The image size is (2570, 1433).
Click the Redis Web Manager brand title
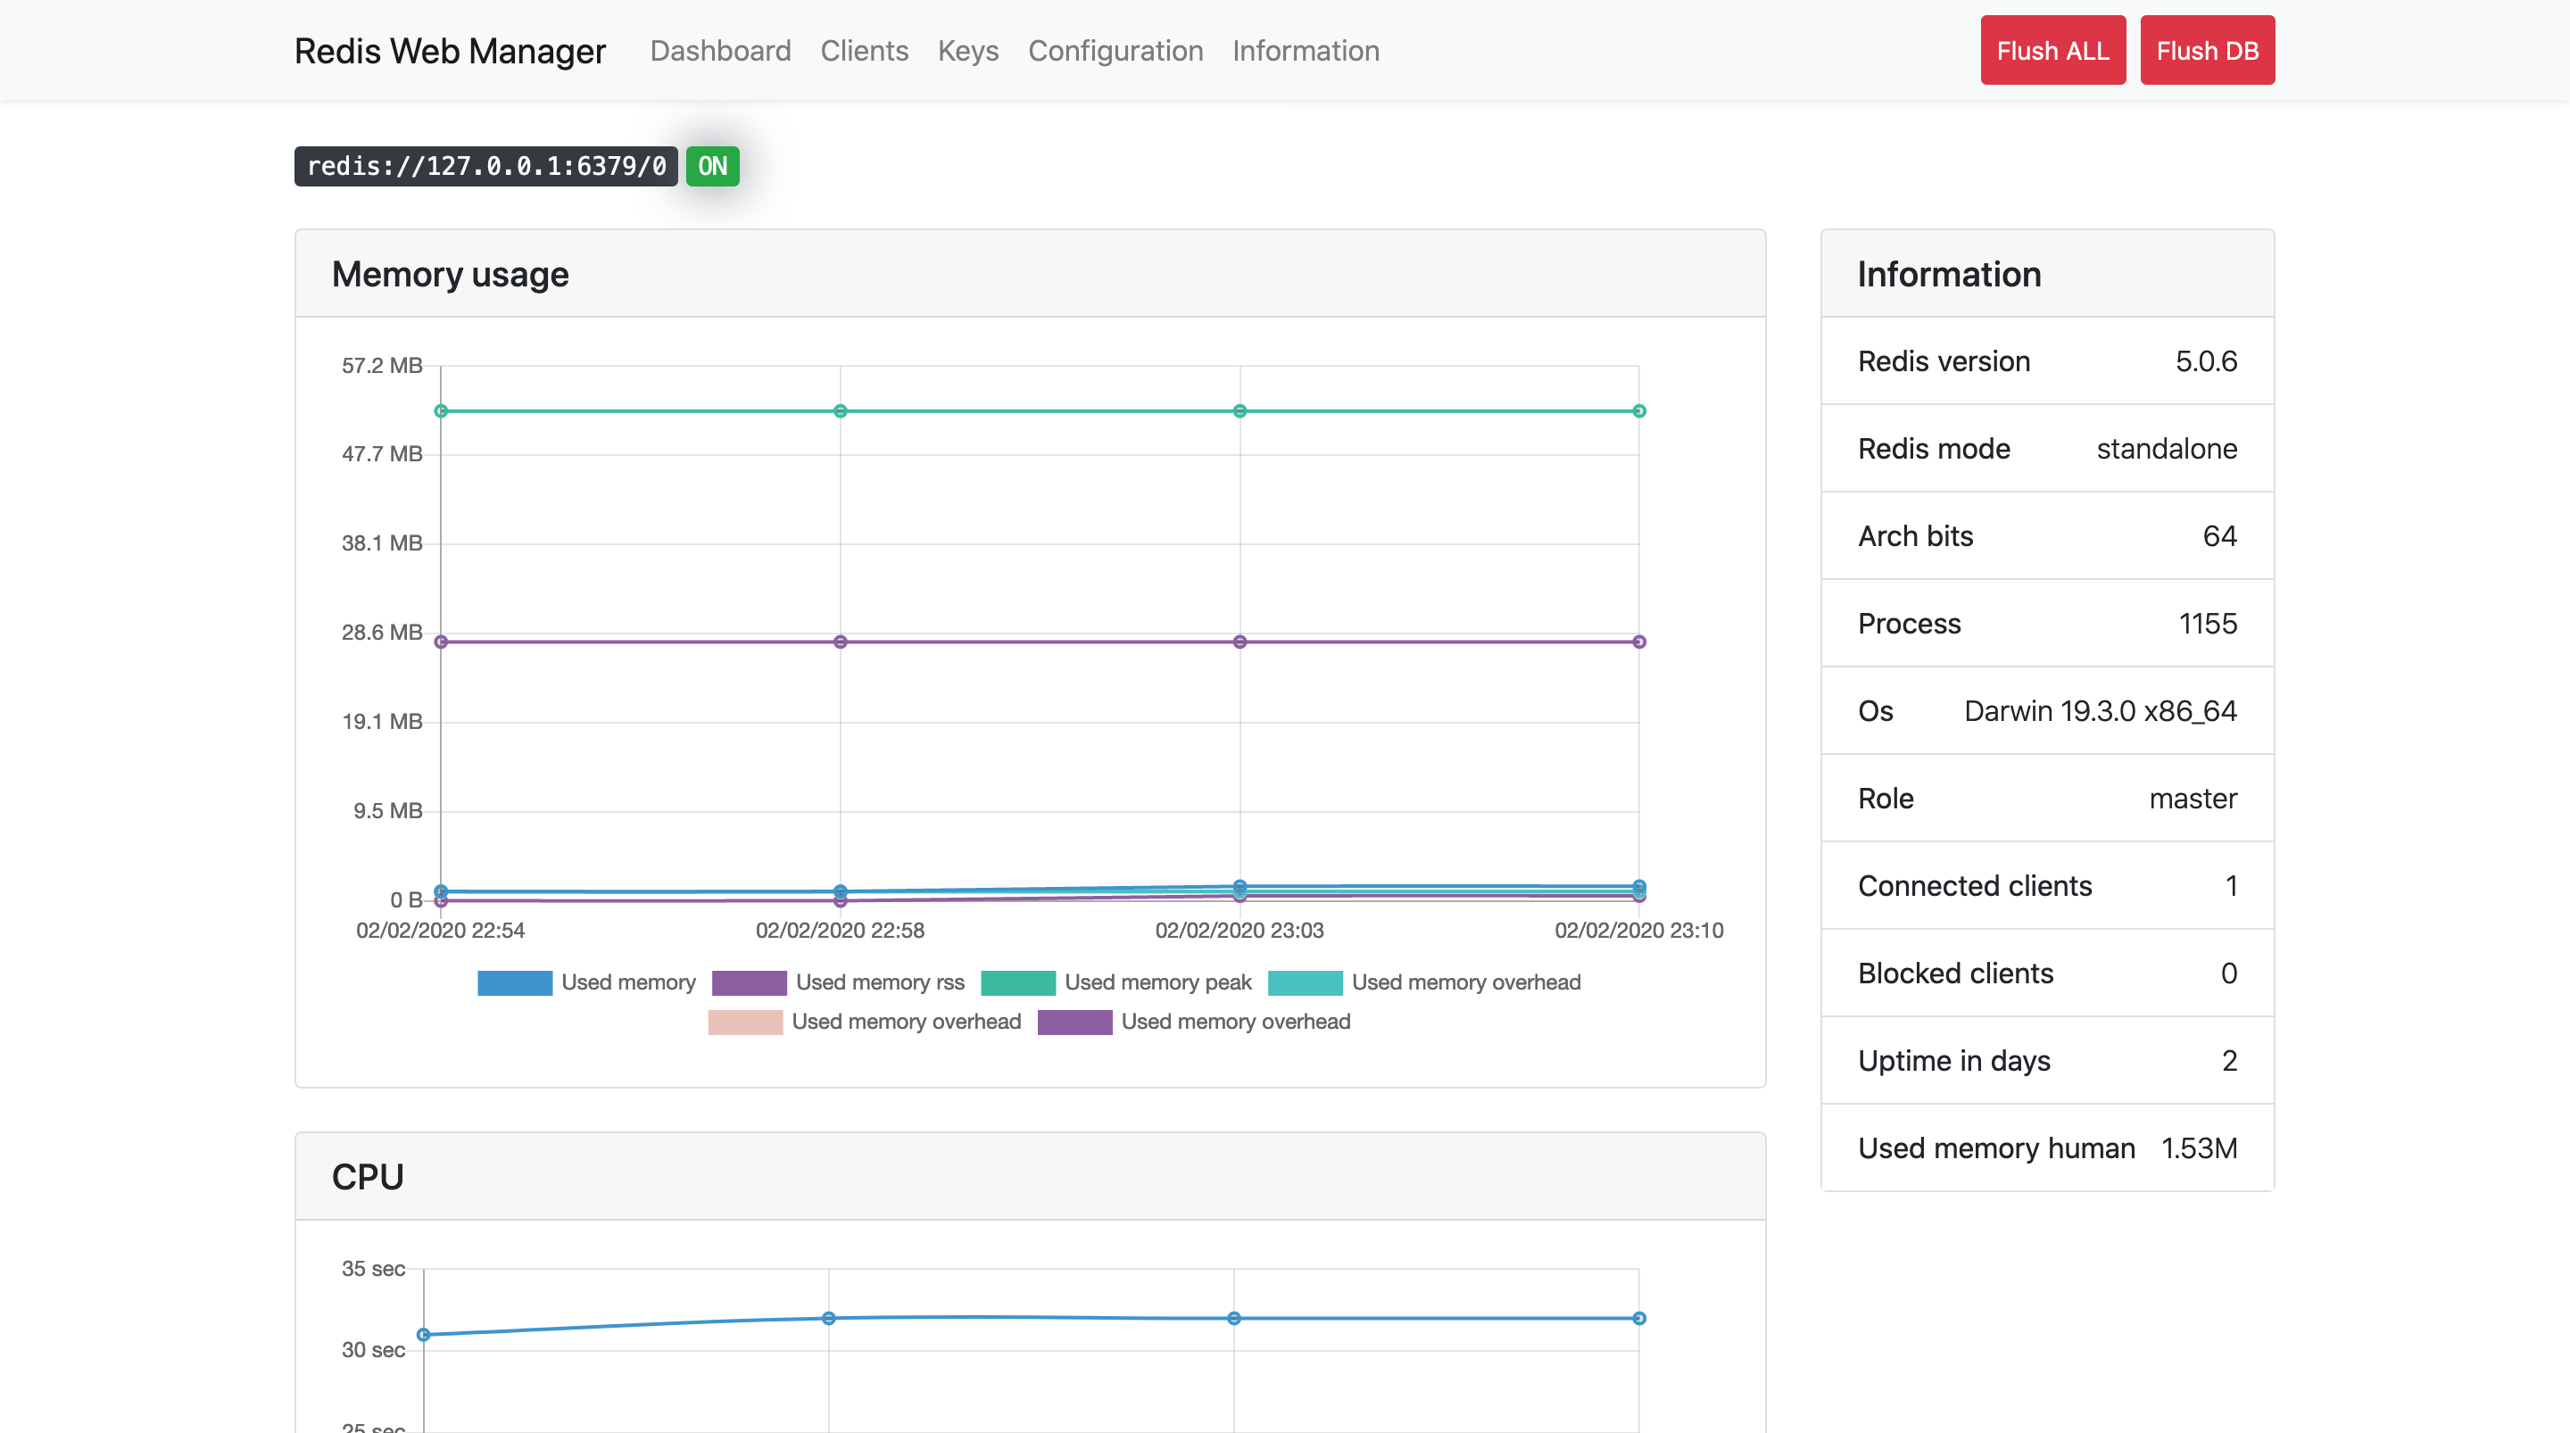(449, 51)
